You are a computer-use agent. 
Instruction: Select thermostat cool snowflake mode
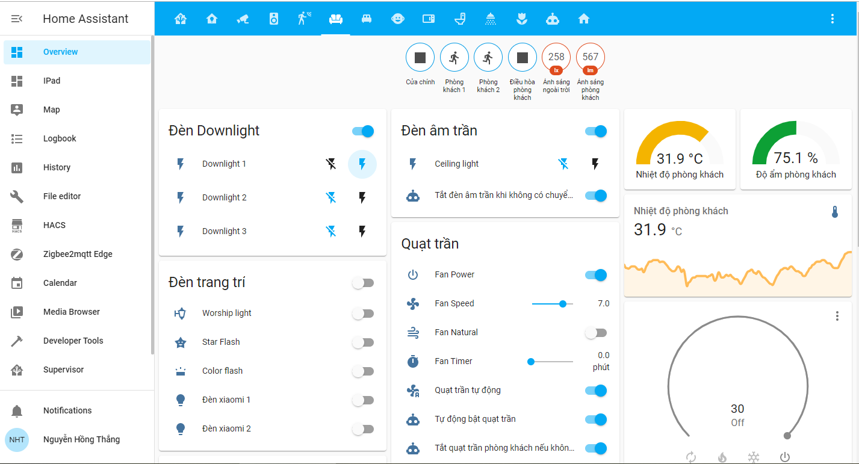(x=753, y=457)
